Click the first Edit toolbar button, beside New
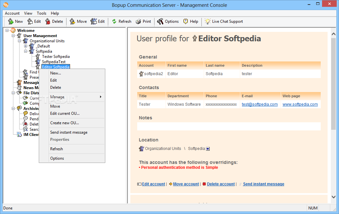 34,21
